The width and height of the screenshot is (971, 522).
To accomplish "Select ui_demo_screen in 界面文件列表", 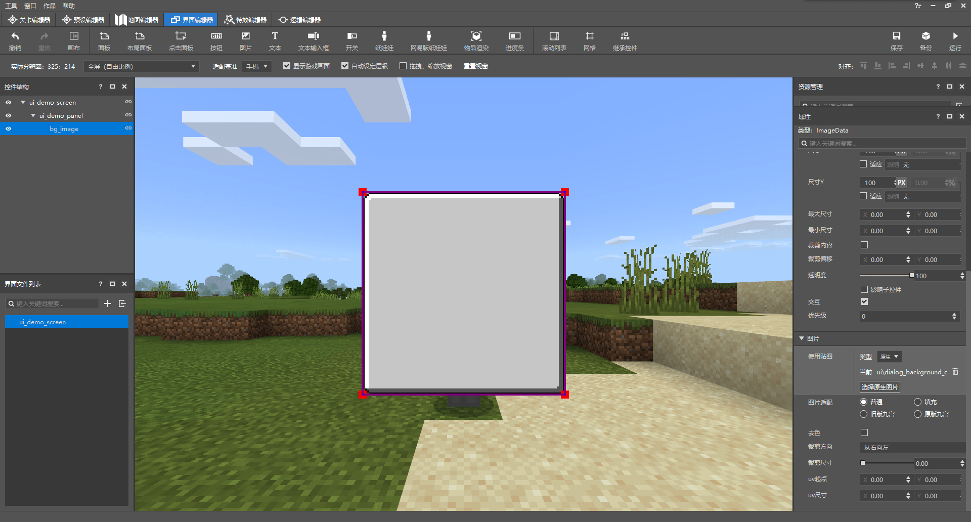I will [x=67, y=322].
